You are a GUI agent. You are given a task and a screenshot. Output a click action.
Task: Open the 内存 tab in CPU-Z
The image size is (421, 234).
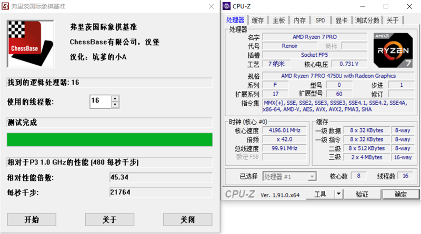click(x=299, y=21)
